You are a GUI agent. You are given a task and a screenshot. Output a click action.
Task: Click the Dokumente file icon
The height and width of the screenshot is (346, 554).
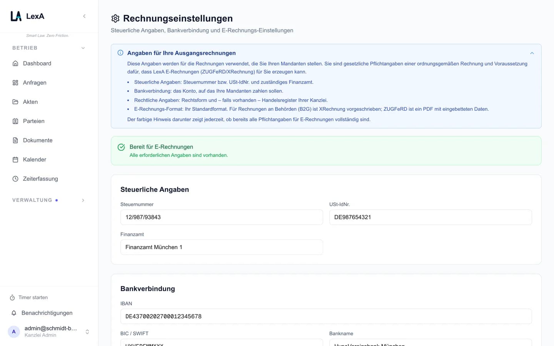[x=15, y=140]
